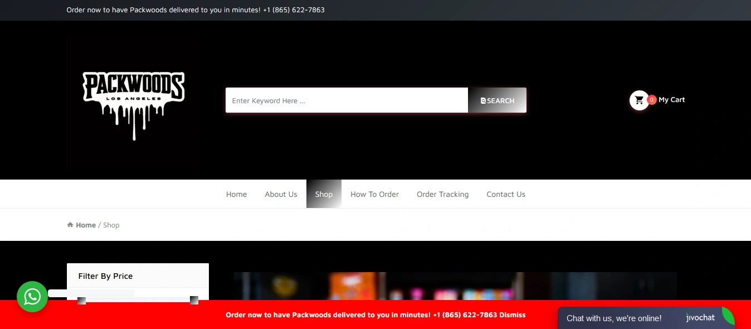Open the About Us page

click(281, 194)
